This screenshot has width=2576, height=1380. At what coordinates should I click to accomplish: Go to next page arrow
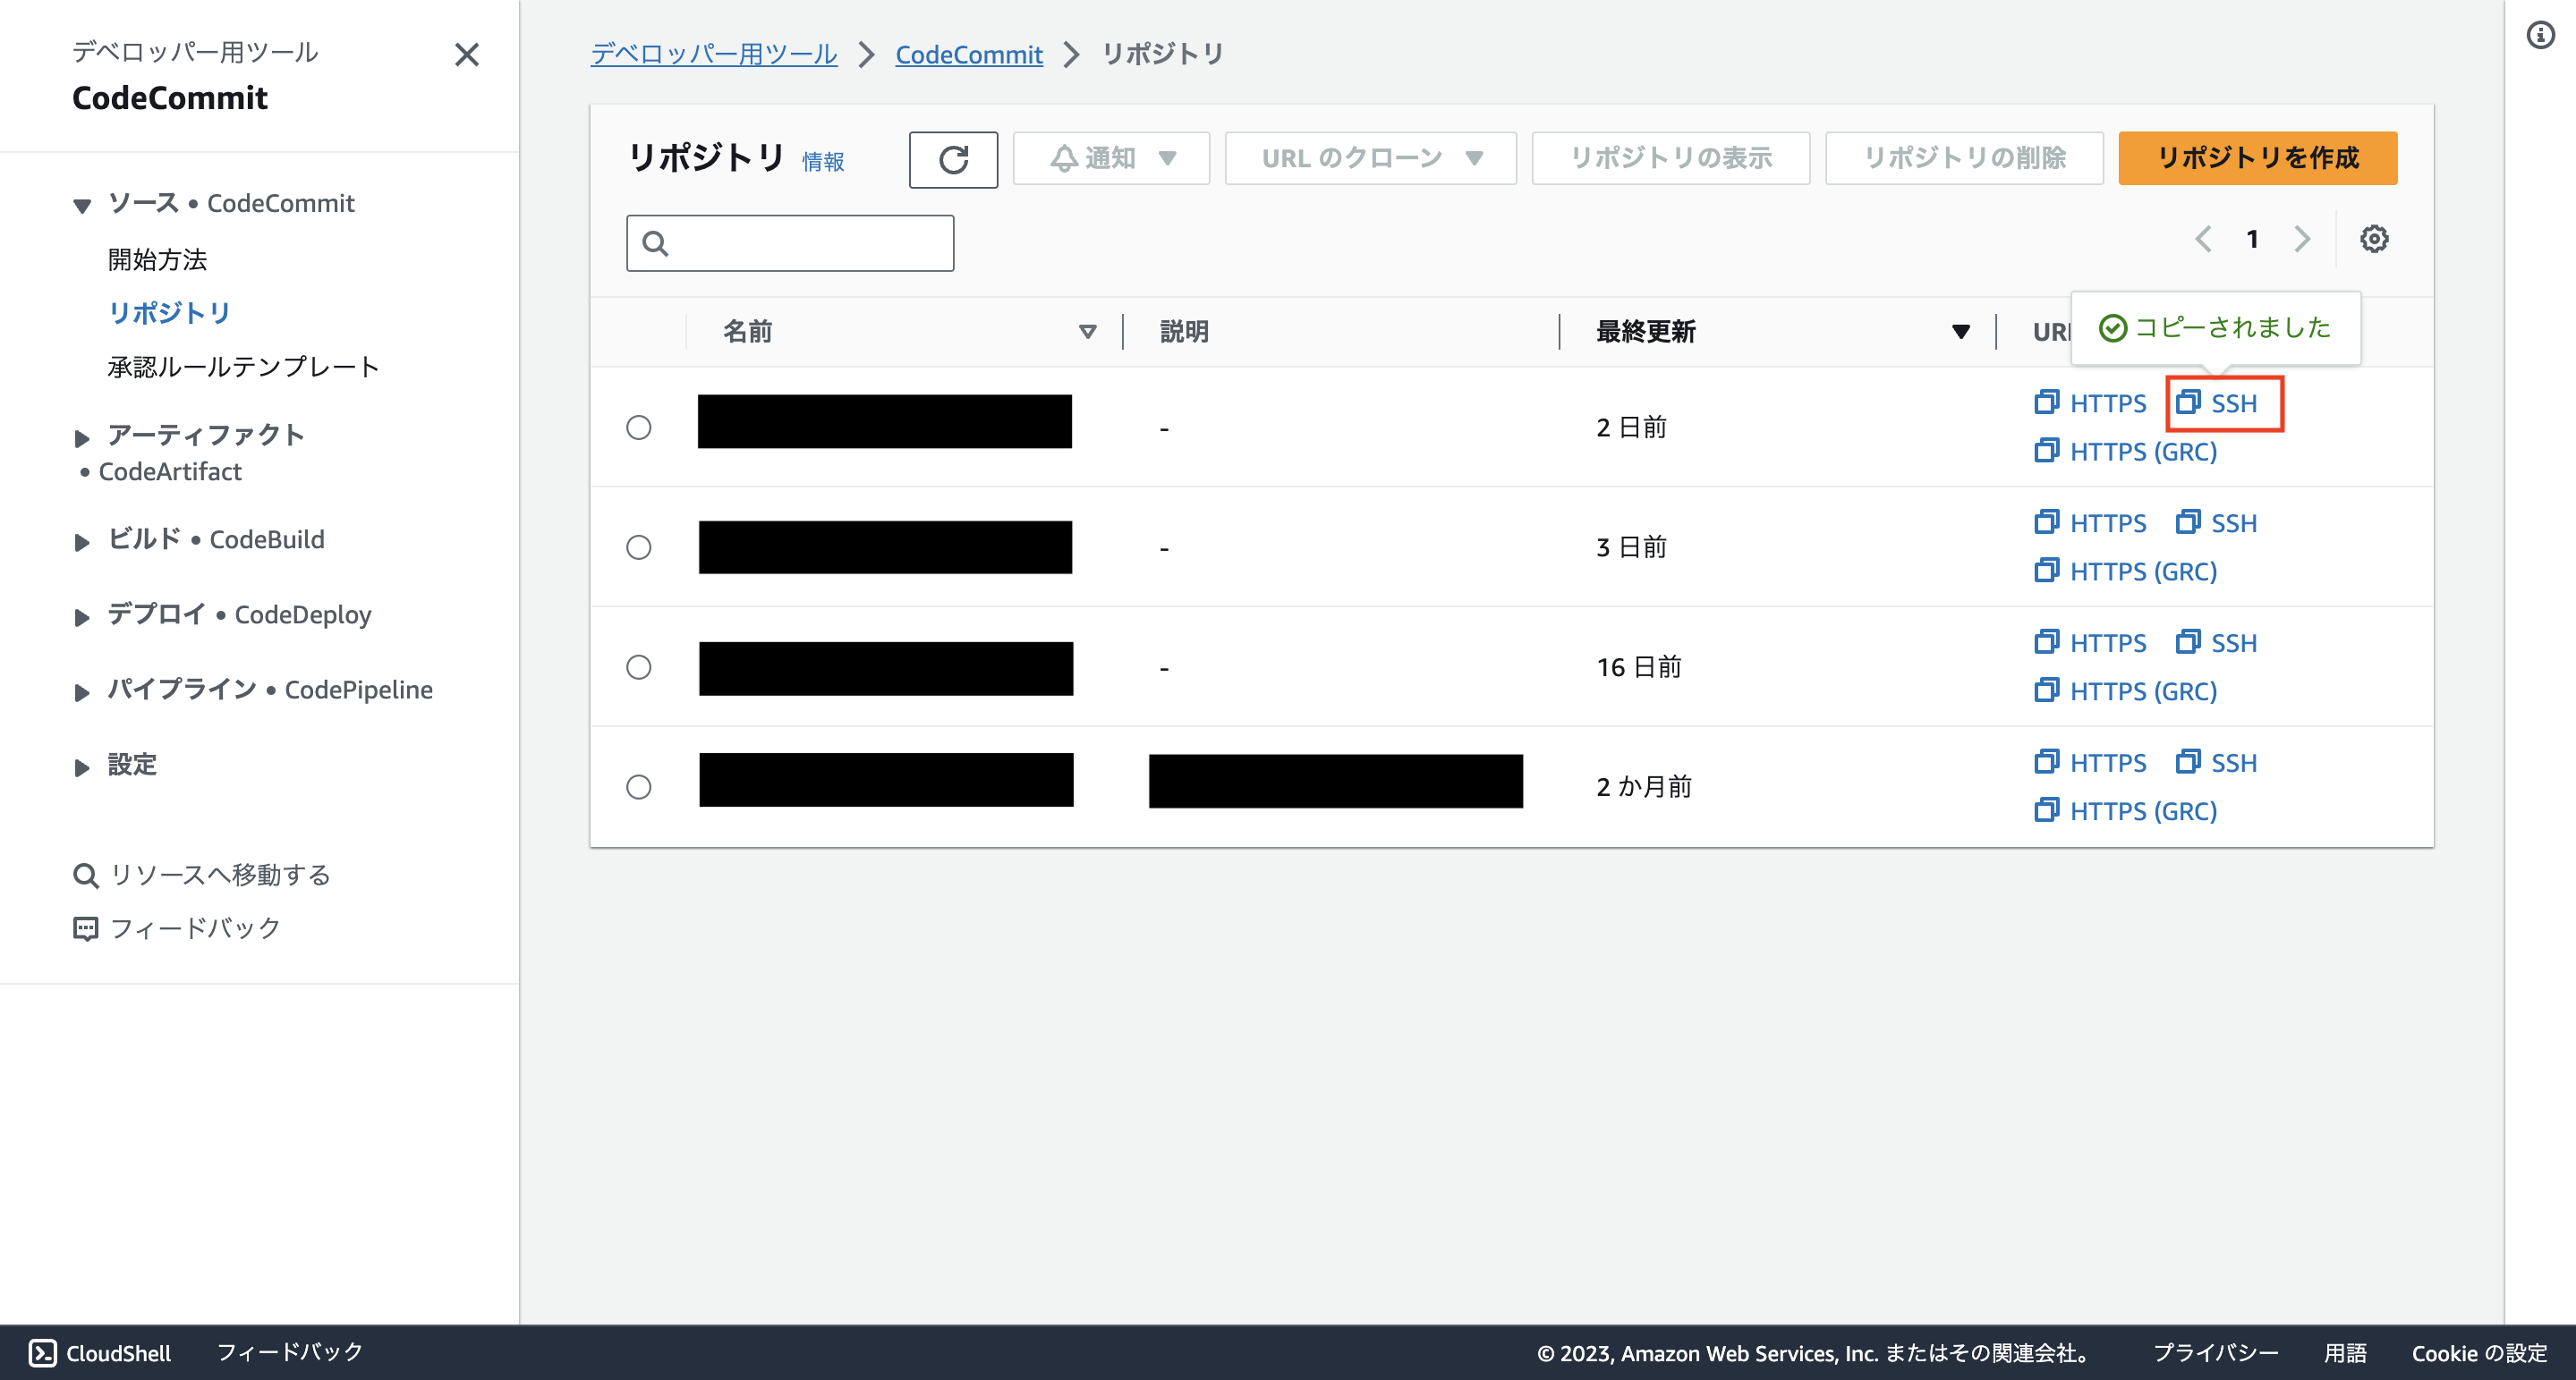2302,239
